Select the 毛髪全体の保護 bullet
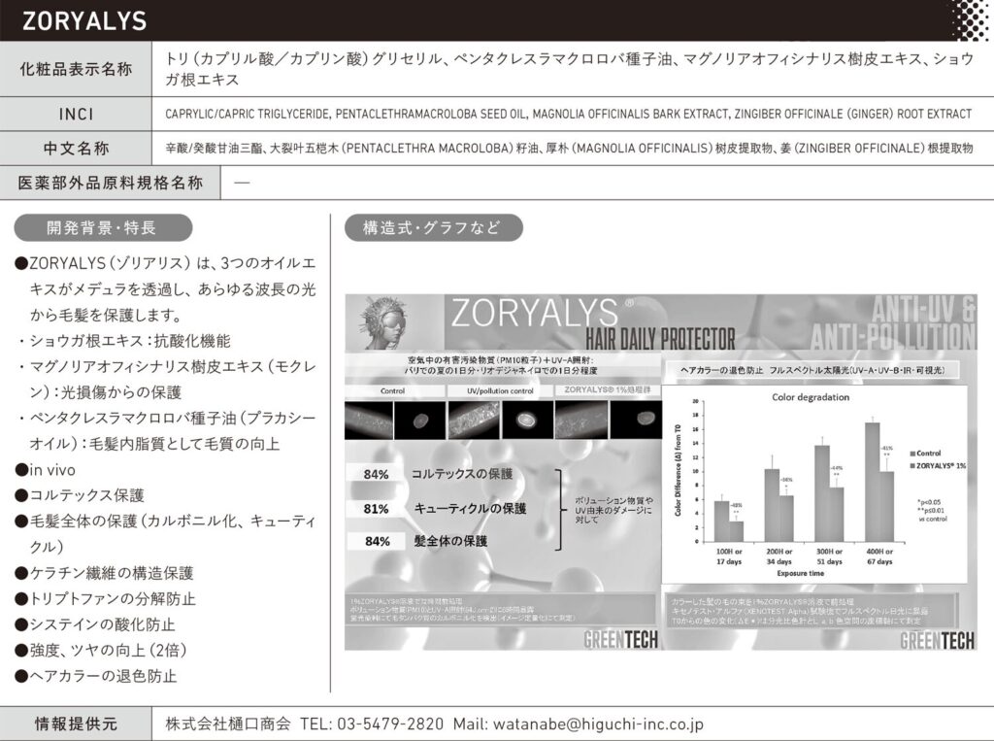994x741 pixels. click(165, 534)
